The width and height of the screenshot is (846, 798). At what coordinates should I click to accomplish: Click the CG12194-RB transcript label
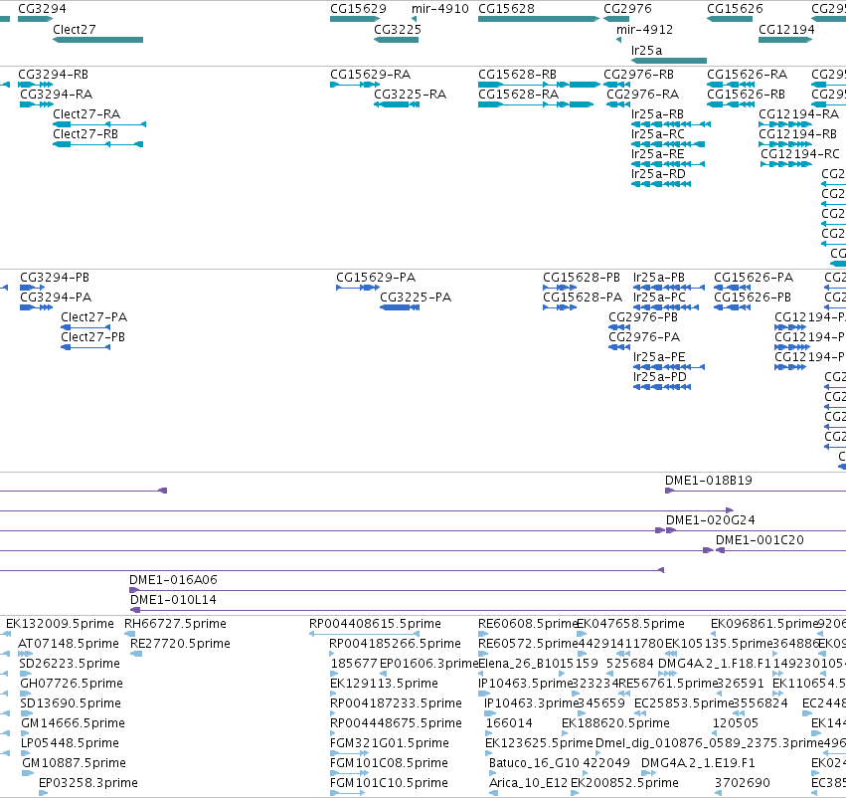point(797,134)
